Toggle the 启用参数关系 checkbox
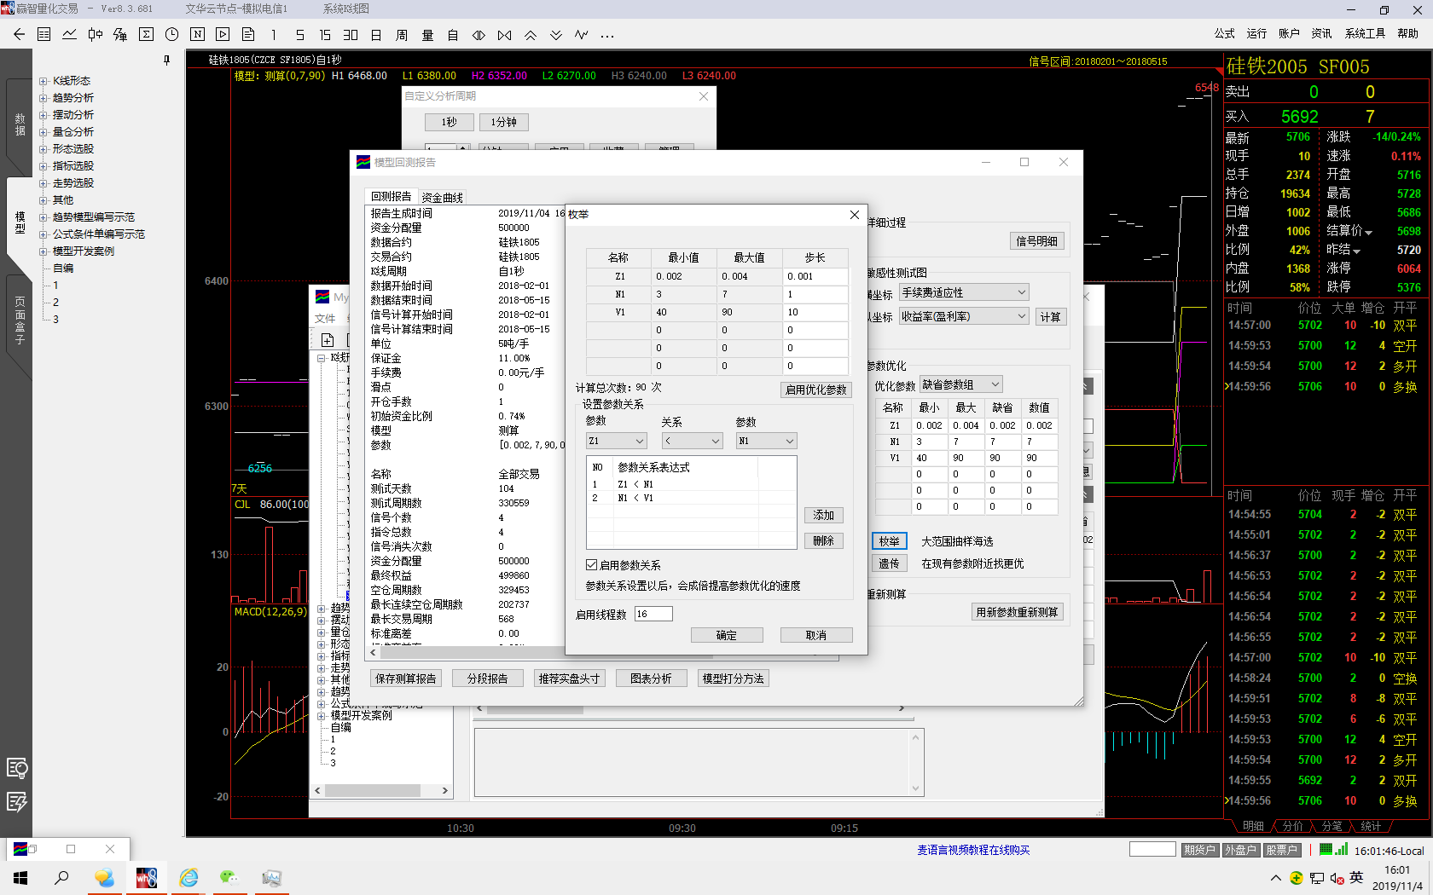Image resolution: width=1433 pixels, height=895 pixels. click(x=591, y=565)
